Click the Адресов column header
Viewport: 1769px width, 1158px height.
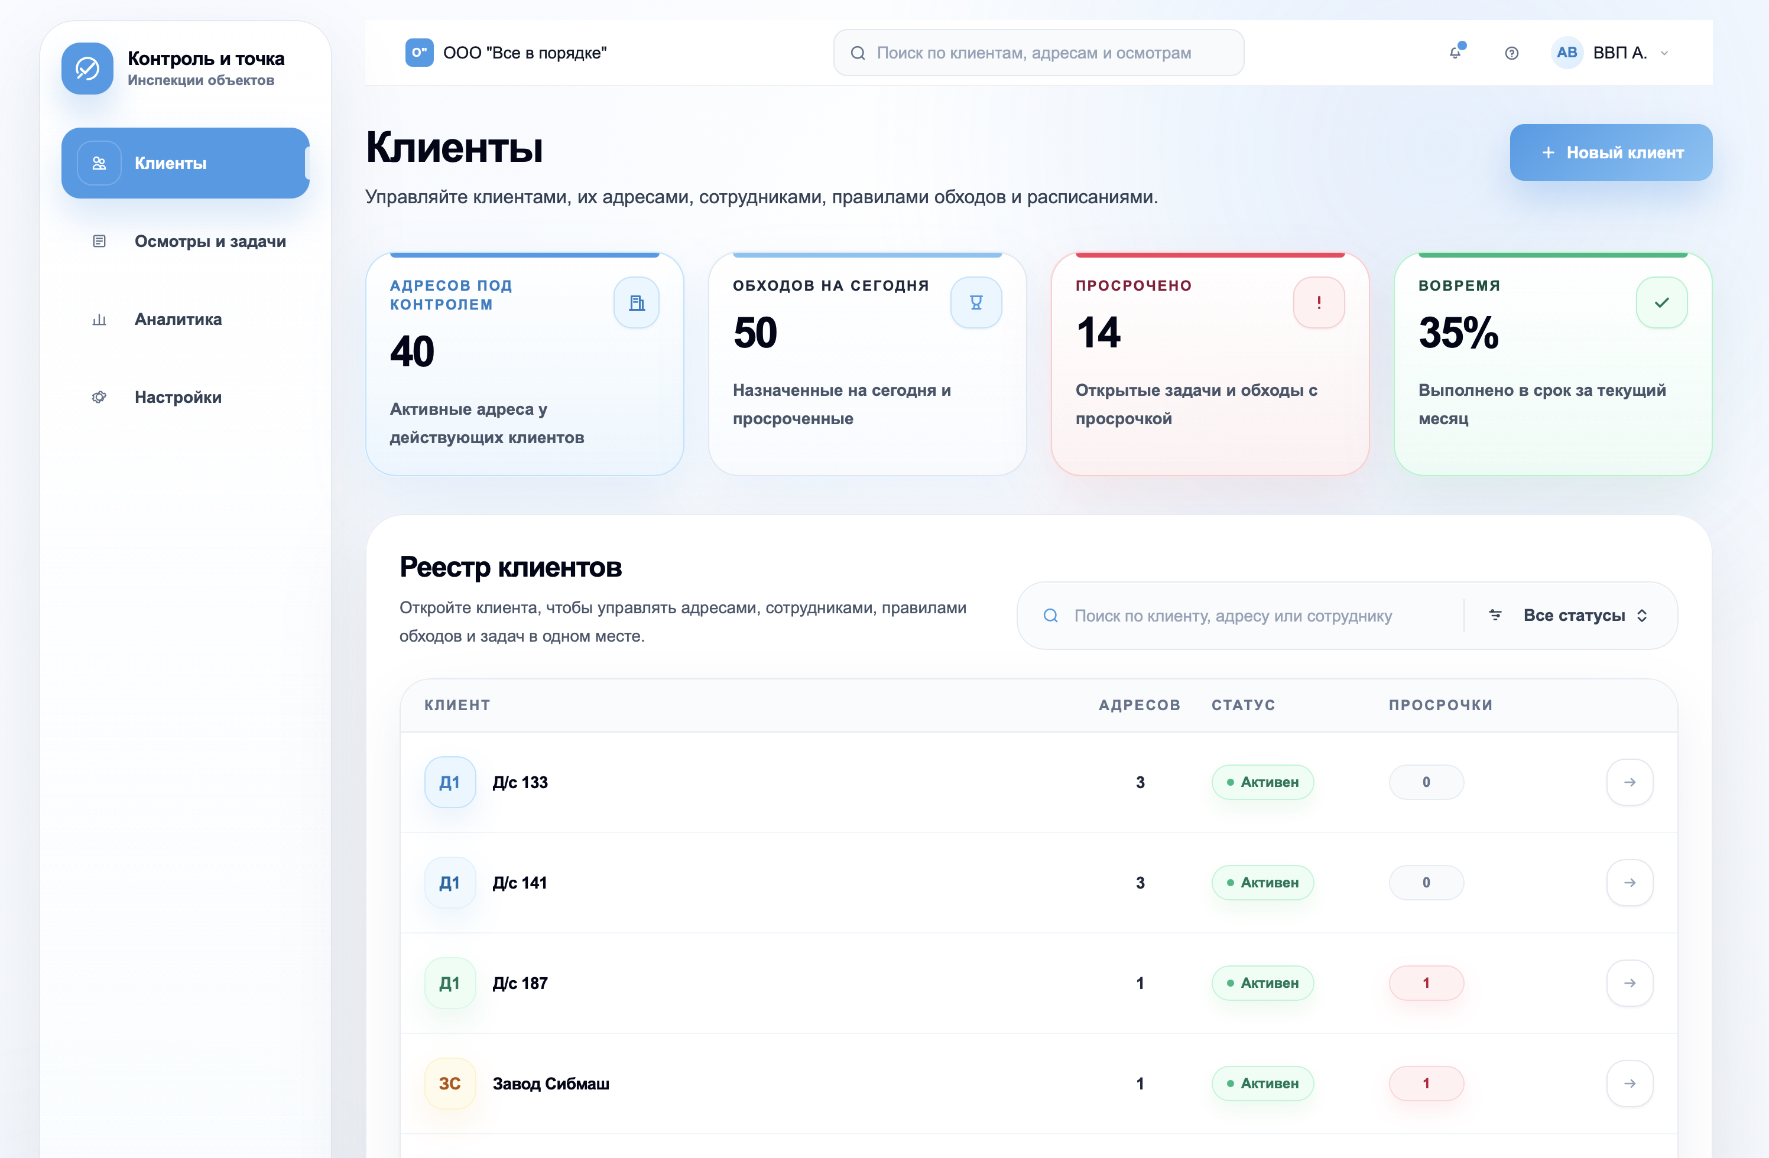coord(1140,705)
